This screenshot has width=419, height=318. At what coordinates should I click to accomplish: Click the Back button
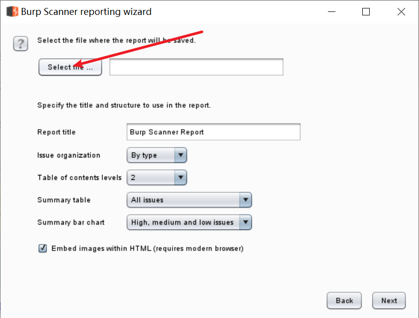tap(344, 301)
